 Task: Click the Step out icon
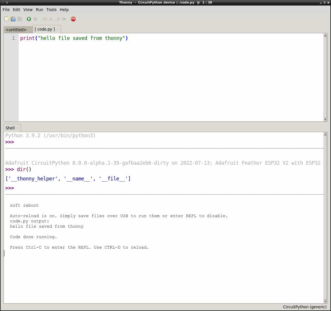(58, 19)
